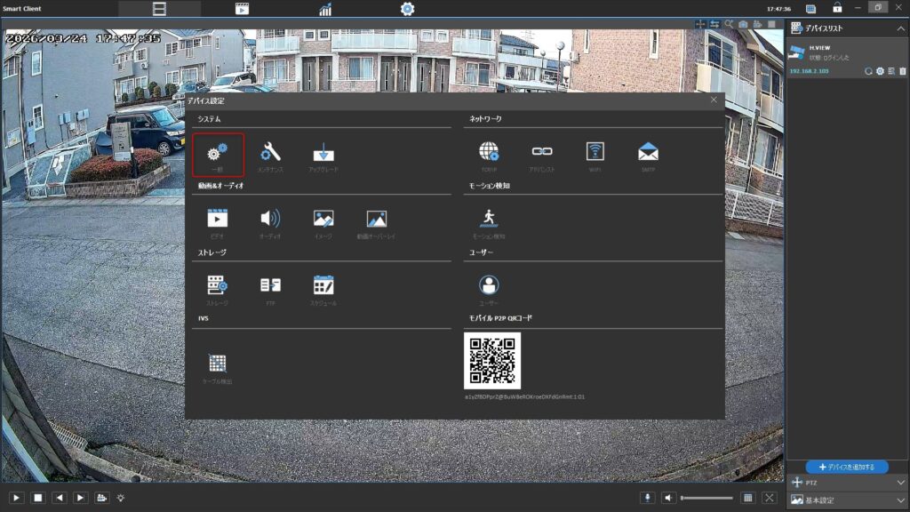Switch to the playback tab at top

pyautogui.click(x=242, y=9)
